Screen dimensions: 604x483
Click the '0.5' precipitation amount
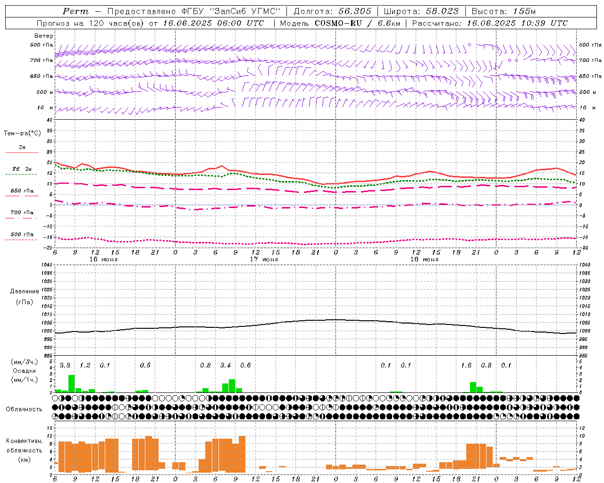click(x=145, y=366)
